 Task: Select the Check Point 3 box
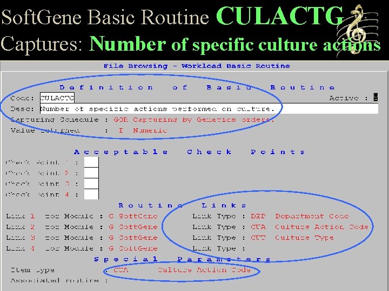click(x=91, y=184)
